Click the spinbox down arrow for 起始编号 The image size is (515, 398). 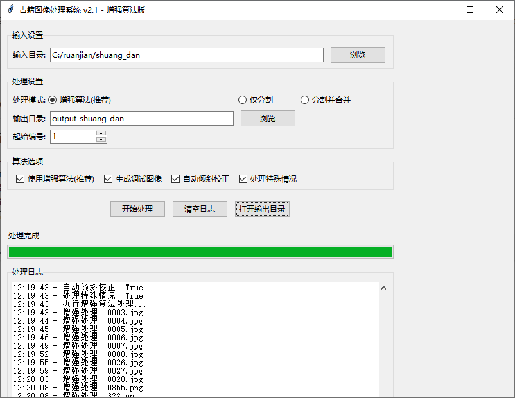pyautogui.click(x=101, y=139)
